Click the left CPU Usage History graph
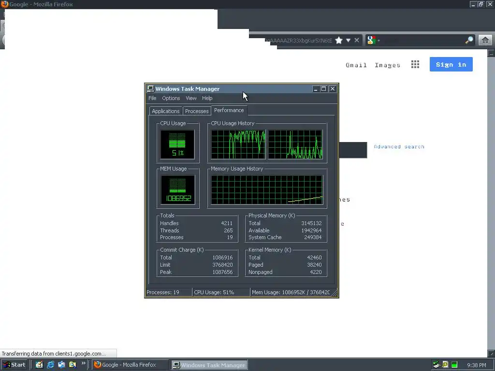Image resolution: width=495 pixels, height=371 pixels. tap(238, 144)
